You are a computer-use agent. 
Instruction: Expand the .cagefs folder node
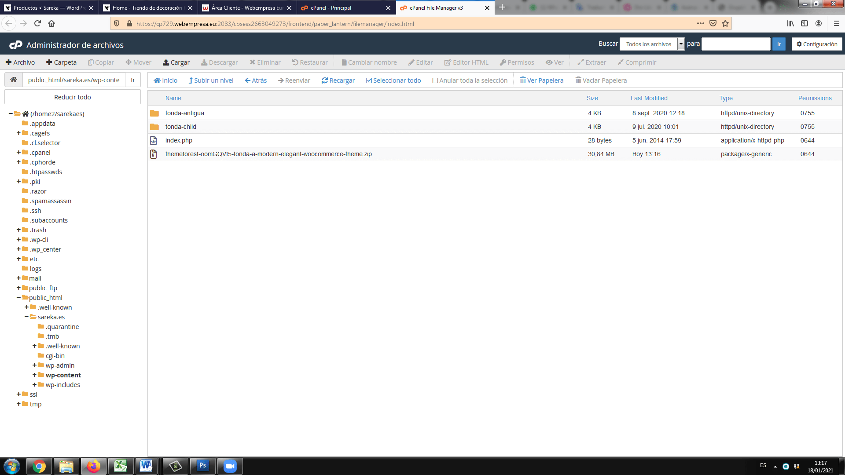click(x=19, y=133)
